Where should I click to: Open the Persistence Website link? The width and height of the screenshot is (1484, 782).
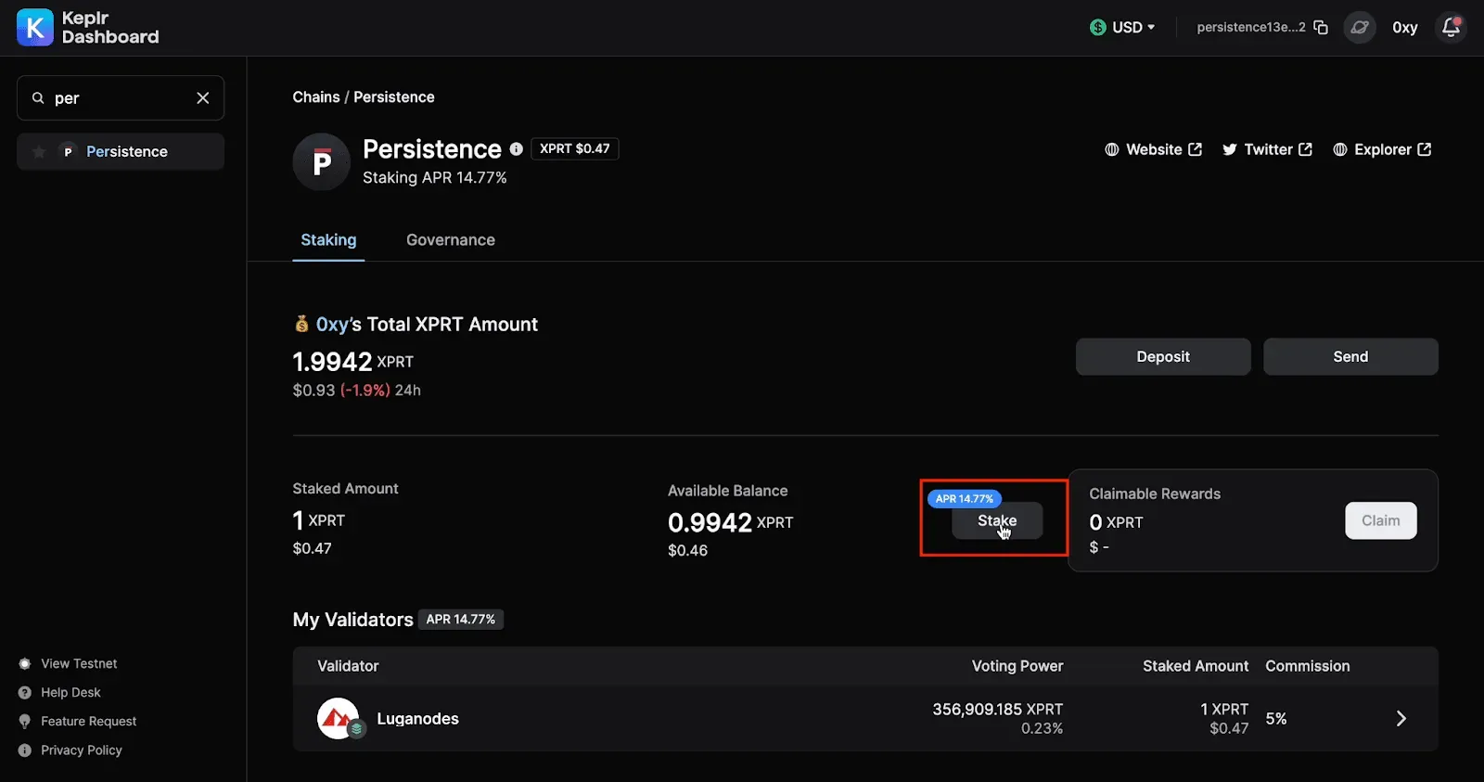pos(1153,149)
